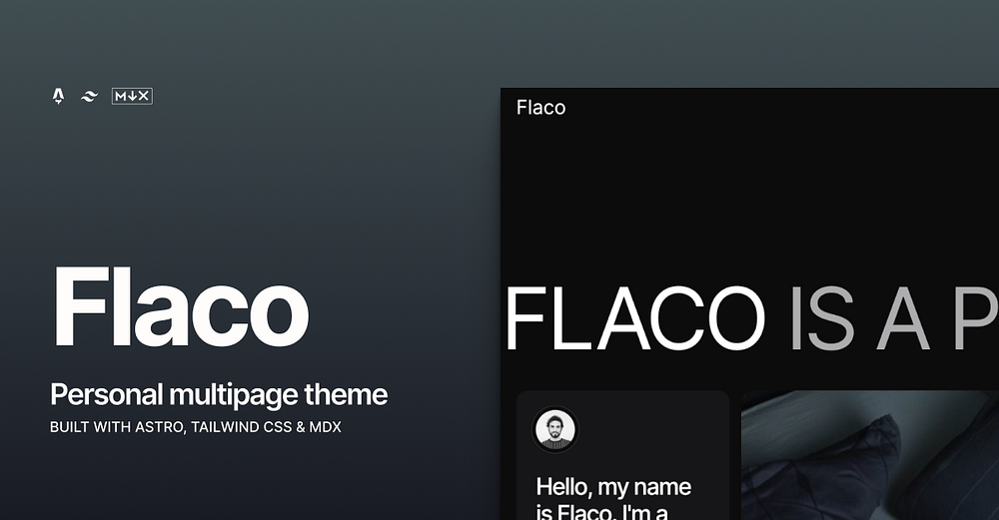This screenshot has width=999, height=520.
Task: Click the gray IS word in headline
Action: click(x=822, y=318)
